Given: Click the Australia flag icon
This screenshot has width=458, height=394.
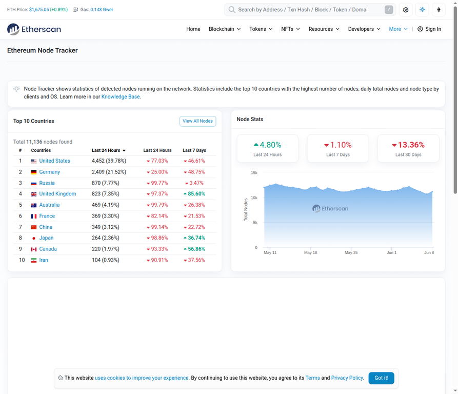Looking at the screenshot, I should (x=34, y=205).
